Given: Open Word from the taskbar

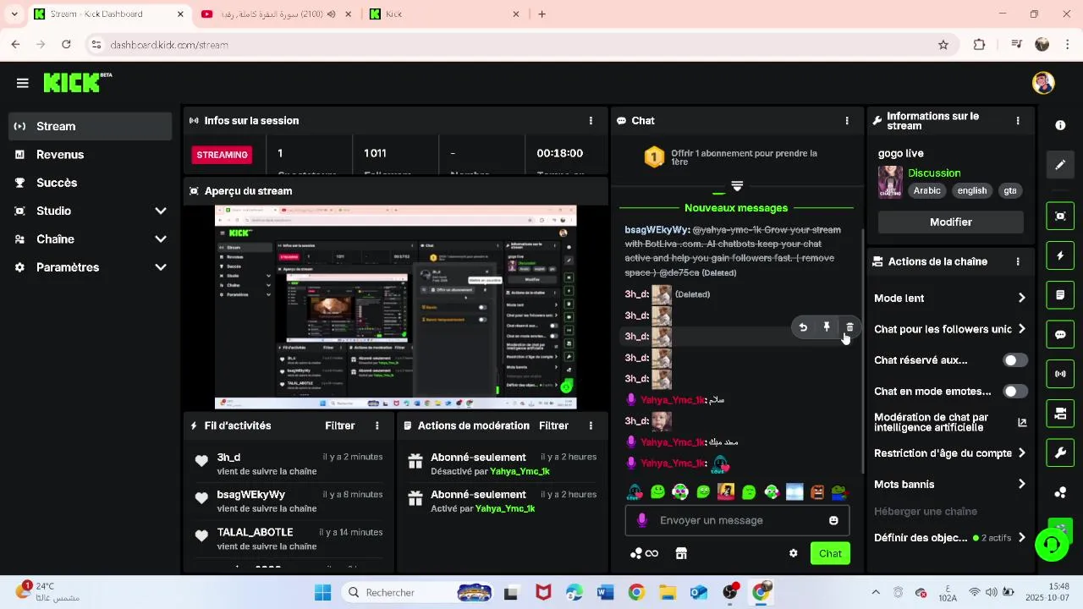Looking at the screenshot, I should click(x=605, y=593).
